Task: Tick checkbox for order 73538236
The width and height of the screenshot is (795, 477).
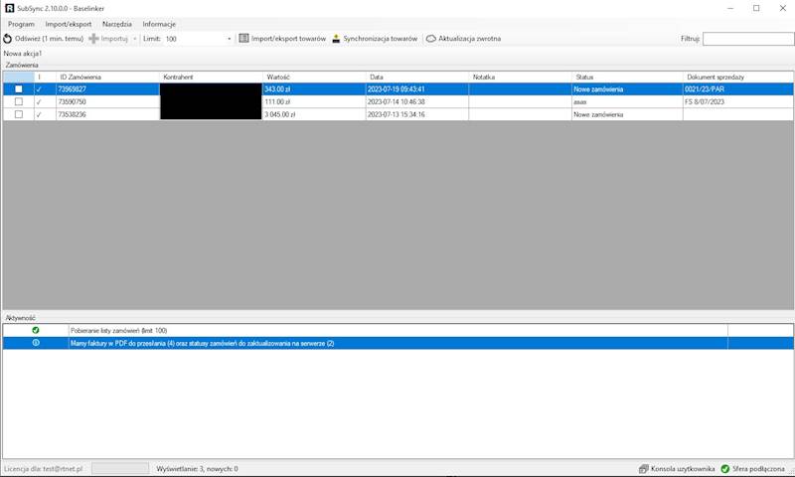Action: point(19,114)
